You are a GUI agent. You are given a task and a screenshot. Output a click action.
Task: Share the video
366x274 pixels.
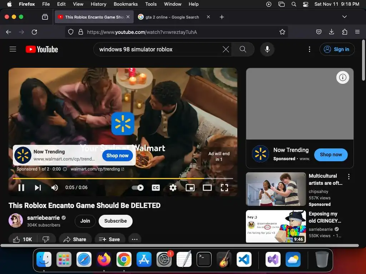[75, 239]
